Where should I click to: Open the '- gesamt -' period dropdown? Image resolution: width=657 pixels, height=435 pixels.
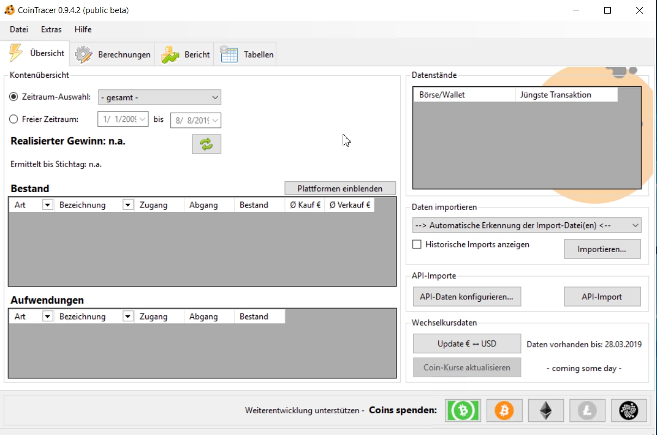coord(159,97)
